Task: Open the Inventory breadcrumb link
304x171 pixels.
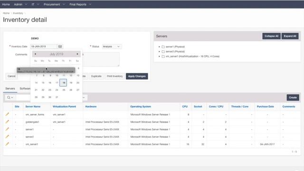Action: 18,13
